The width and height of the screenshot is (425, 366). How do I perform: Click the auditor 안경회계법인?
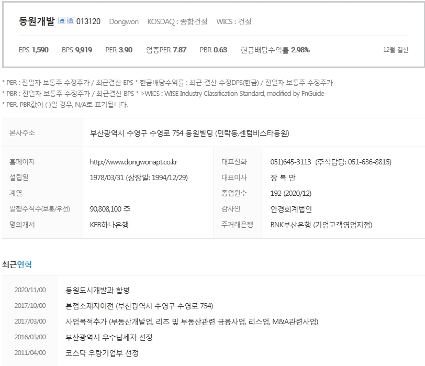291,209
